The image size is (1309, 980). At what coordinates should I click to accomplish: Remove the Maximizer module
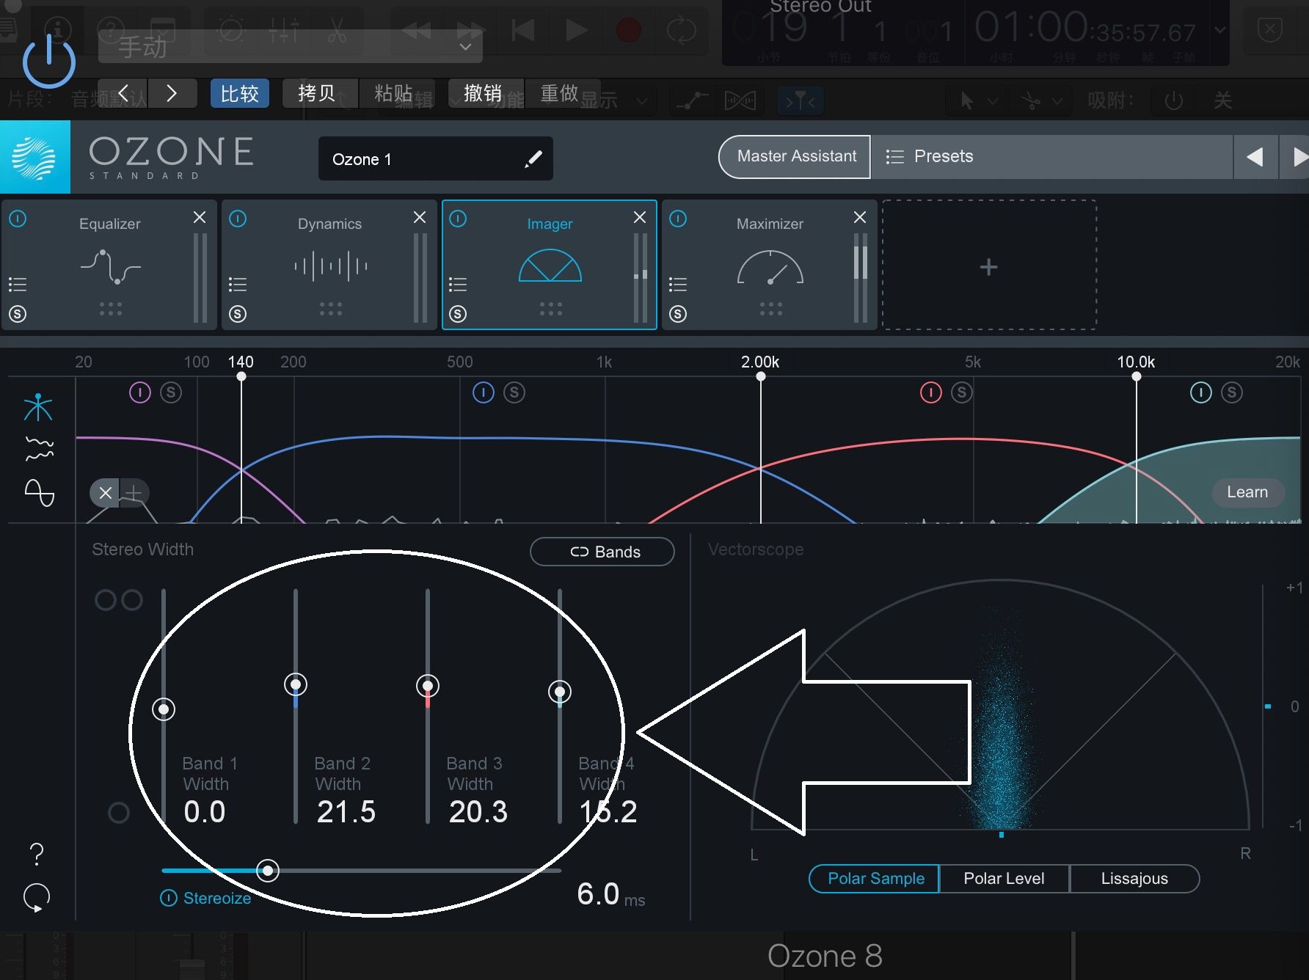860,217
